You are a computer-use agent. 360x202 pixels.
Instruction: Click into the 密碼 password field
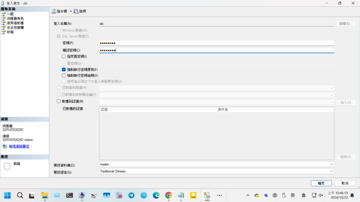point(216,43)
